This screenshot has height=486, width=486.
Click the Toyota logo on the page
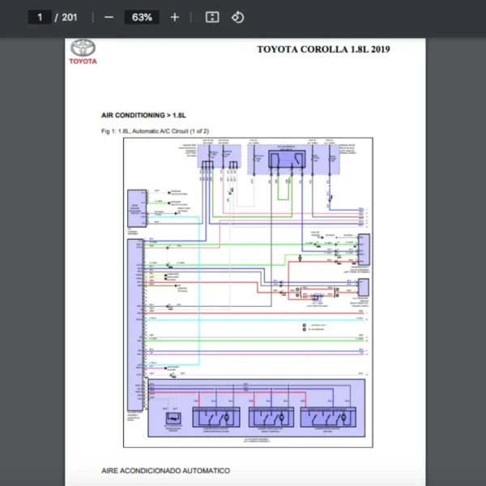[x=83, y=52]
